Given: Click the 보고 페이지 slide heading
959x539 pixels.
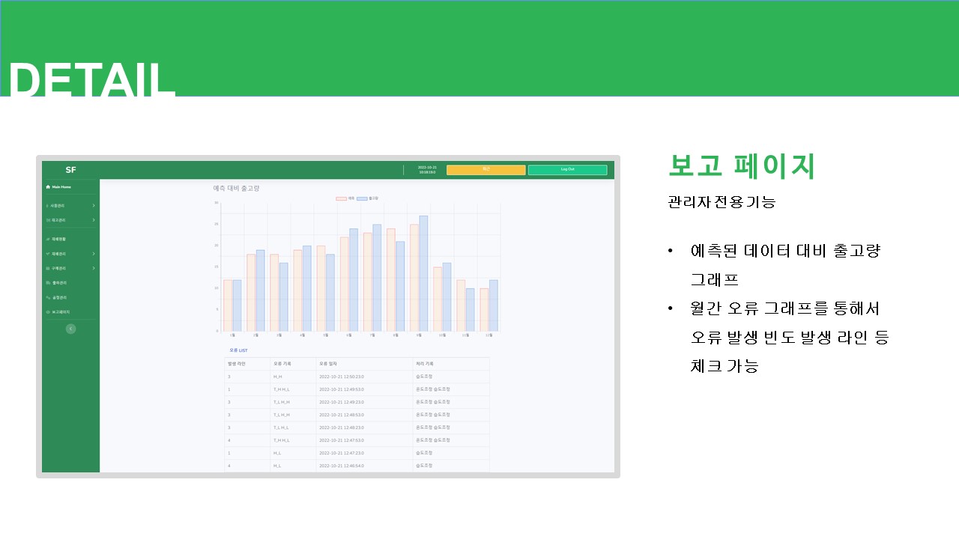Looking at the screenshot, I should (741, 166).
